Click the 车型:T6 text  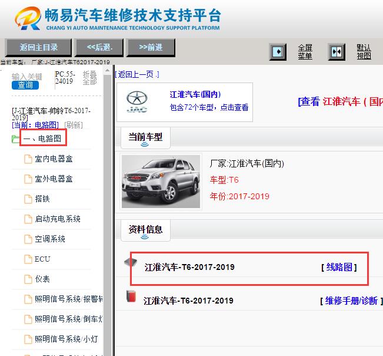click(x=224, y=180)
